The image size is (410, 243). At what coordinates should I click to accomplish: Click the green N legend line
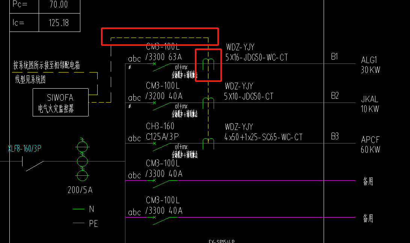tap(78, 209)
